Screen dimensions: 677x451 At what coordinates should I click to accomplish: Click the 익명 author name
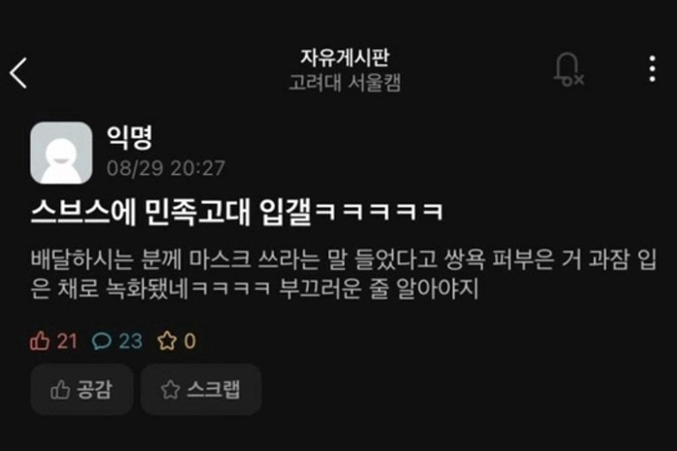129,137
